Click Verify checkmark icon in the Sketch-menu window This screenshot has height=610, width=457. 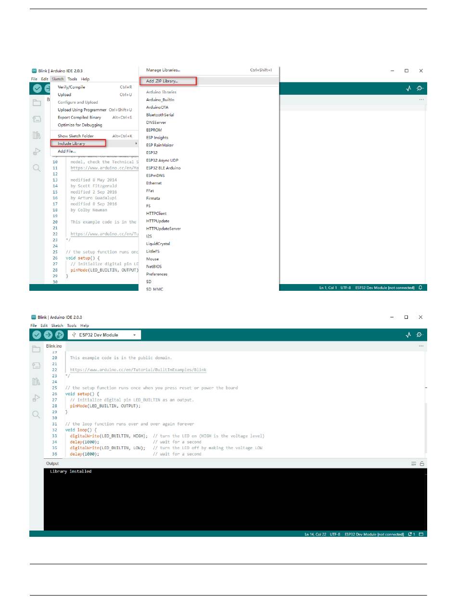pyautogui.click(x=37, y=88)
